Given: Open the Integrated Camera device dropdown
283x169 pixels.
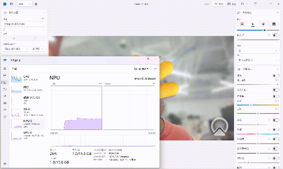Looking at the screenshot, I should click(x=24, y=24).
